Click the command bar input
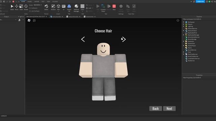Viewport: 216px width, 121px height. pyautogui.click(x=108, y=116)
